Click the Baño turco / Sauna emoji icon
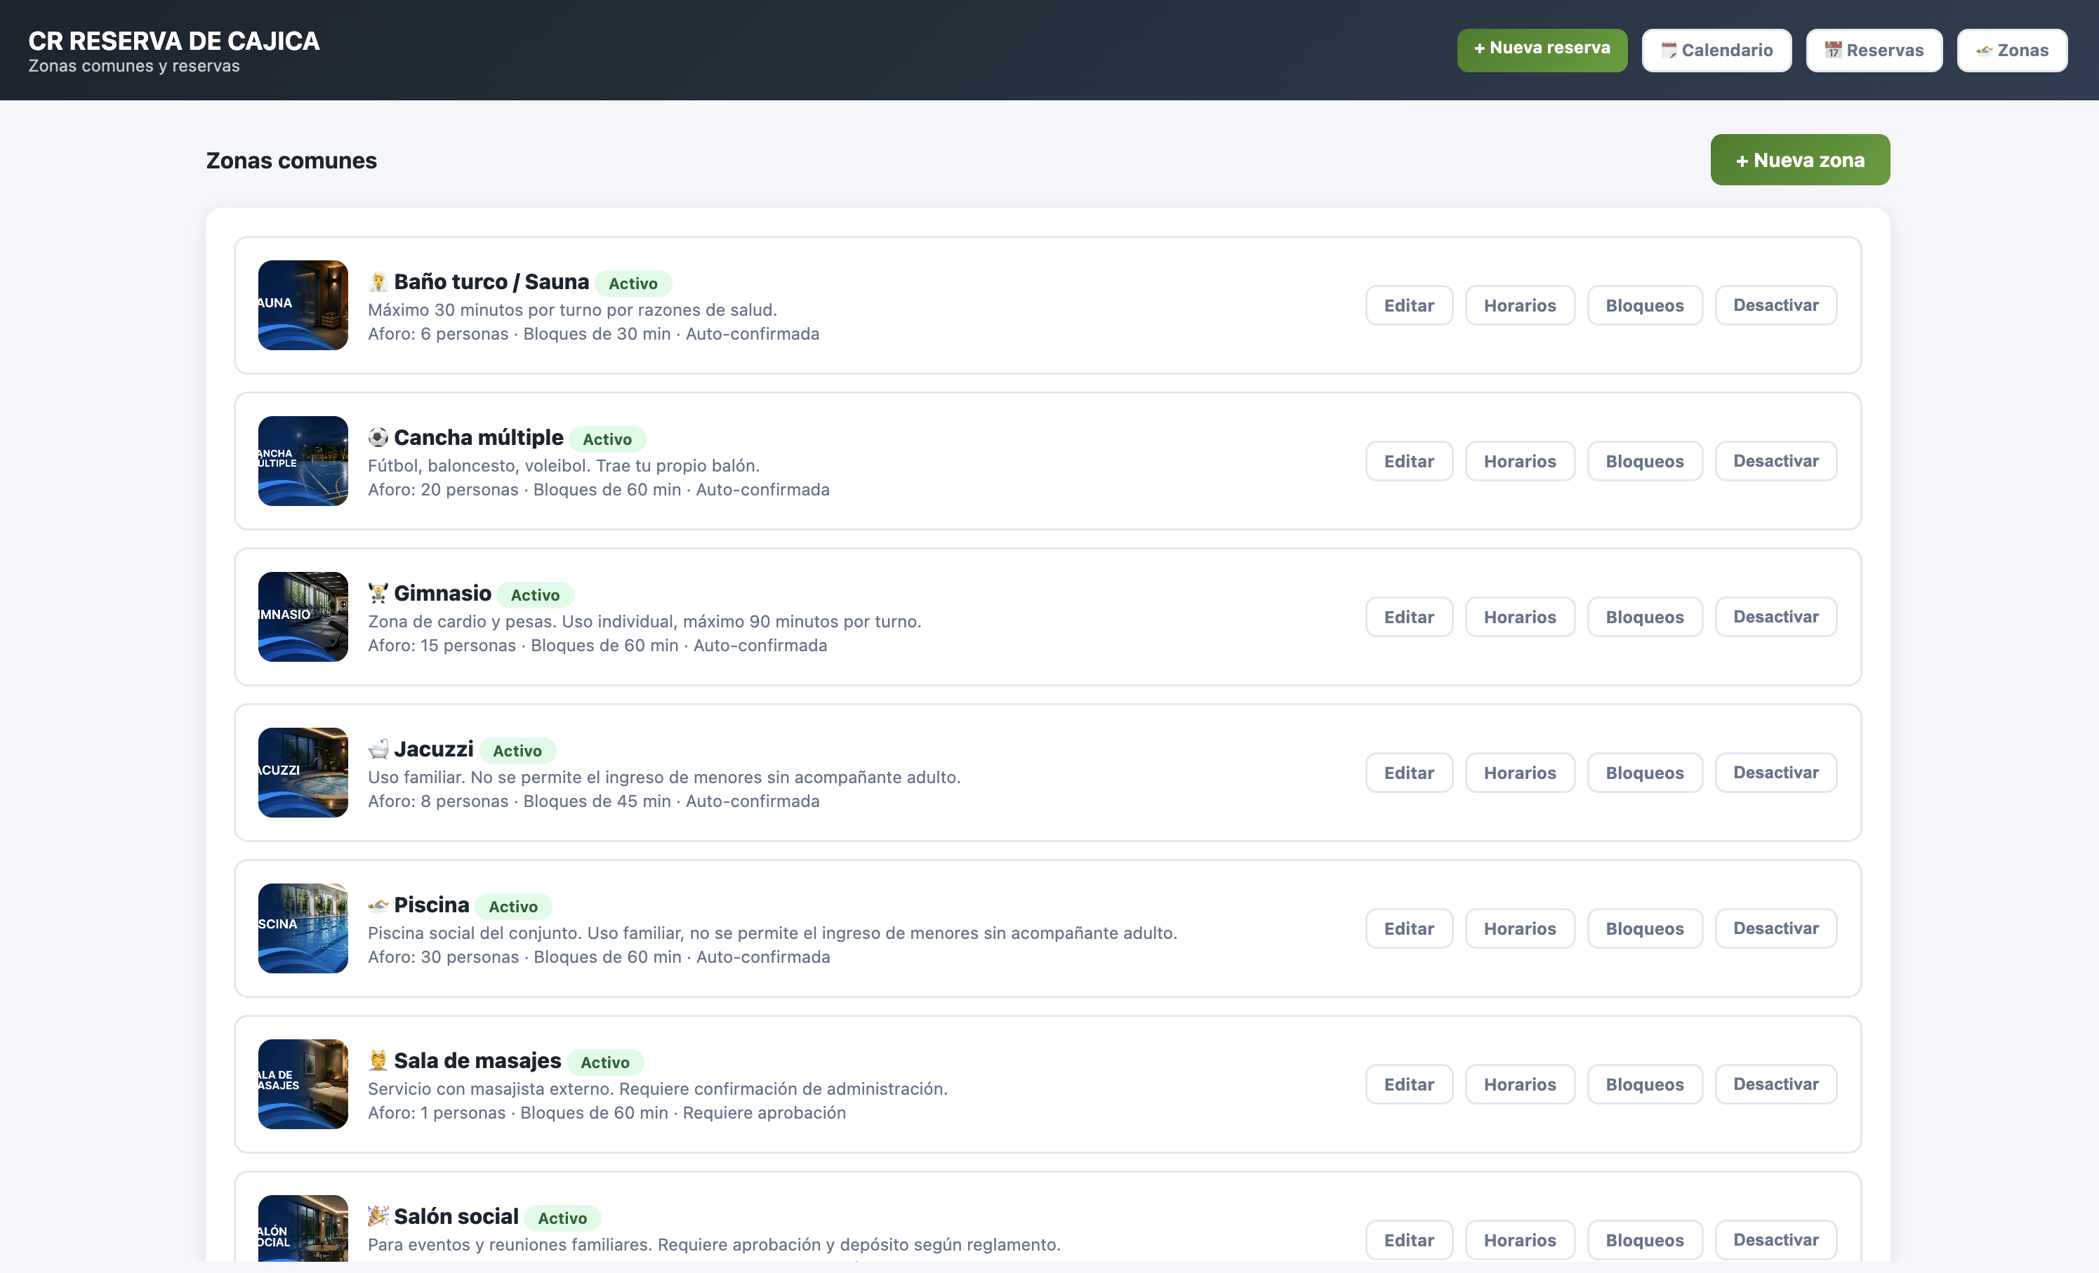Screen dimensions: 2099x1273 [x=378, y=282]
